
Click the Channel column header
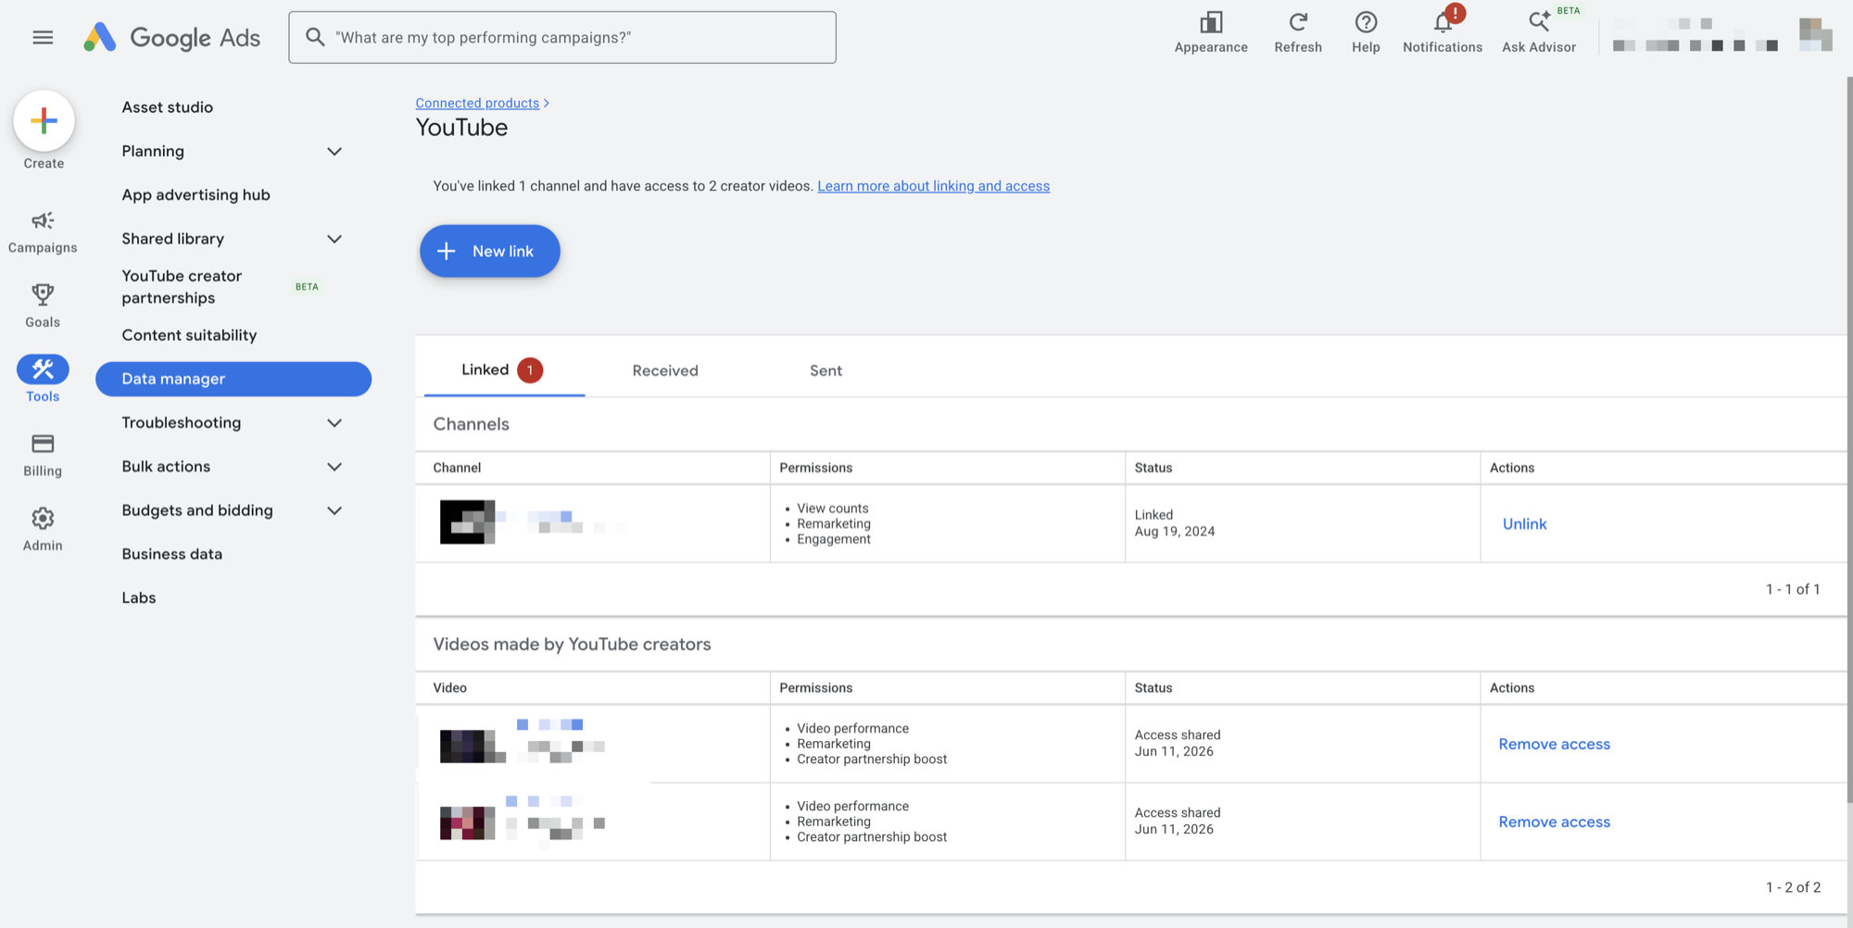tap(457, 468)
